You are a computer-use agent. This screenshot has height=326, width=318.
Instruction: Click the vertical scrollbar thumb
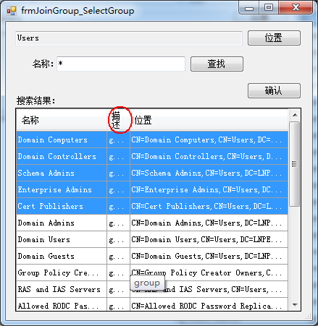294,164
